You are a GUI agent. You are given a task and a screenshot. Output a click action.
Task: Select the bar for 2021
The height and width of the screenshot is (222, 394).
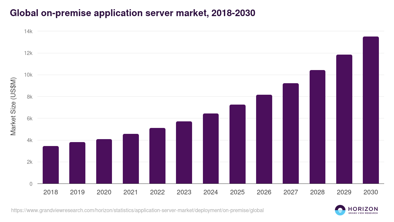point(131,159)
